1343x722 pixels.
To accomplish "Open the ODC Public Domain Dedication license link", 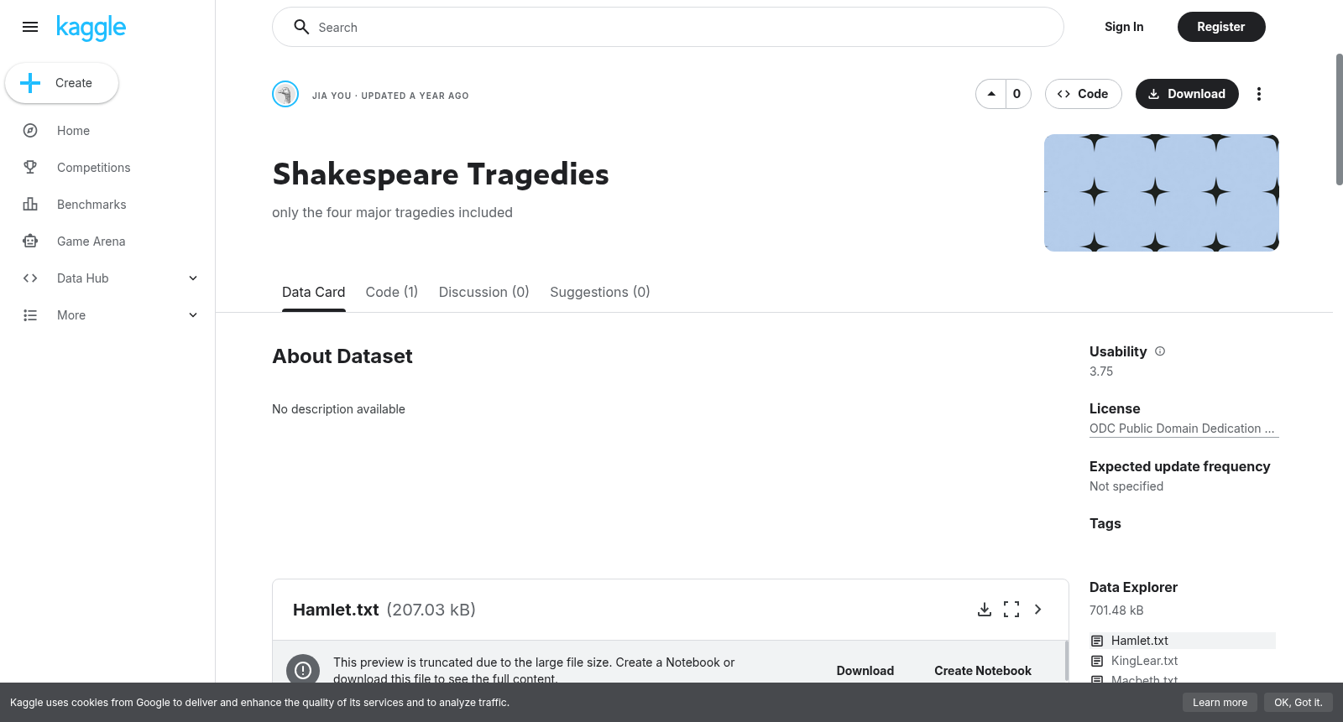I will point(1184,429).
